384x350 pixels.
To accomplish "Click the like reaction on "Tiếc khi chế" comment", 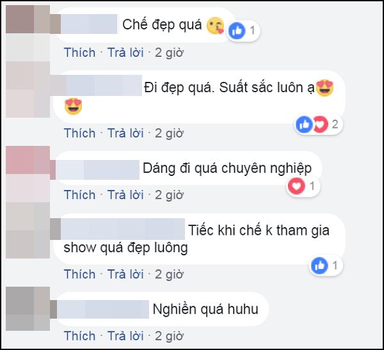I will [x=319, y=266].
